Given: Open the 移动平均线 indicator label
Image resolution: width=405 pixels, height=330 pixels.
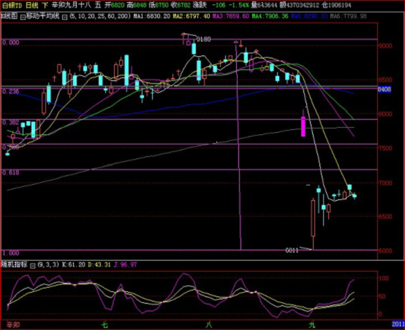Looking at the screenshot, I should (42, 16).
